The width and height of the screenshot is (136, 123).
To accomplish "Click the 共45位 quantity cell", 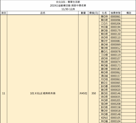I will coord(83,93).
